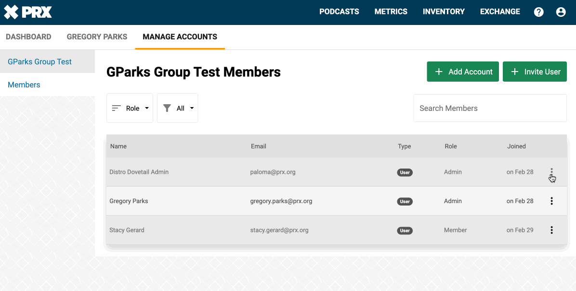Click Admin role in gregory.parks@prx.org row
The width and height of the screenshot is (576, 291).
click(x=453, y=201)
